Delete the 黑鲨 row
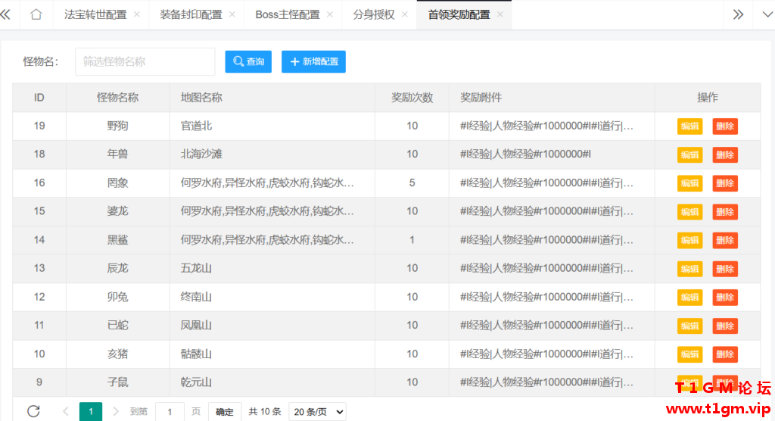Screen dimensions: 775x421 pos(724,241)
